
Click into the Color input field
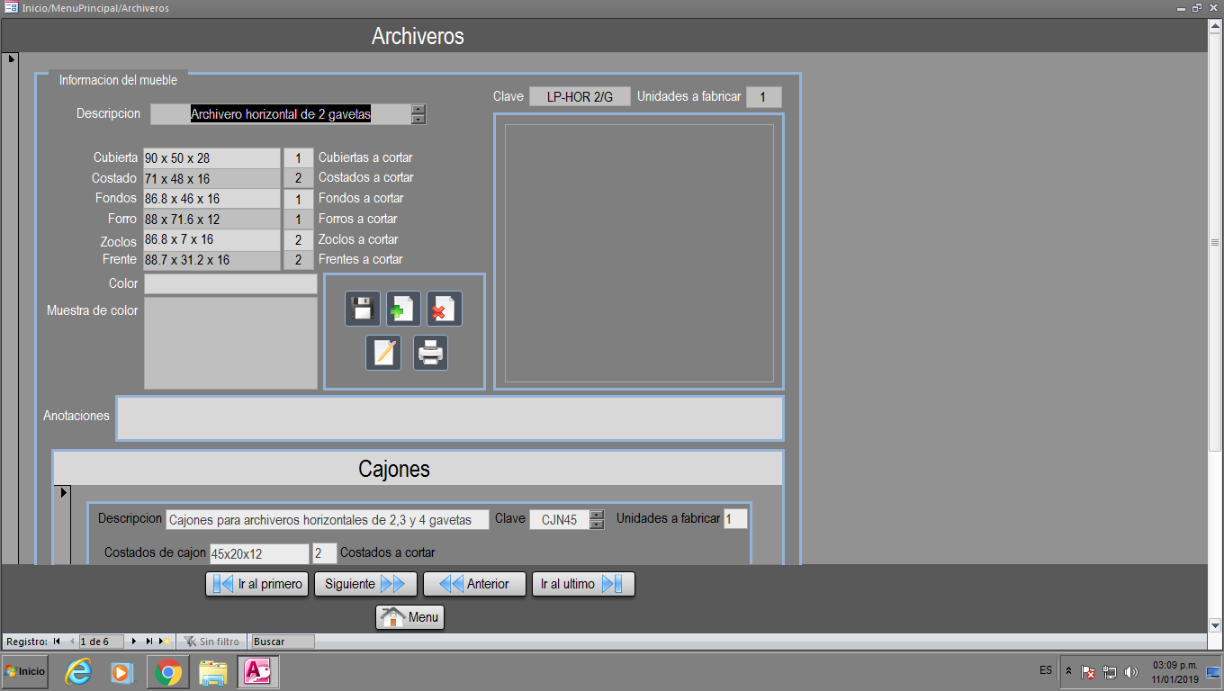pos(230,284)
